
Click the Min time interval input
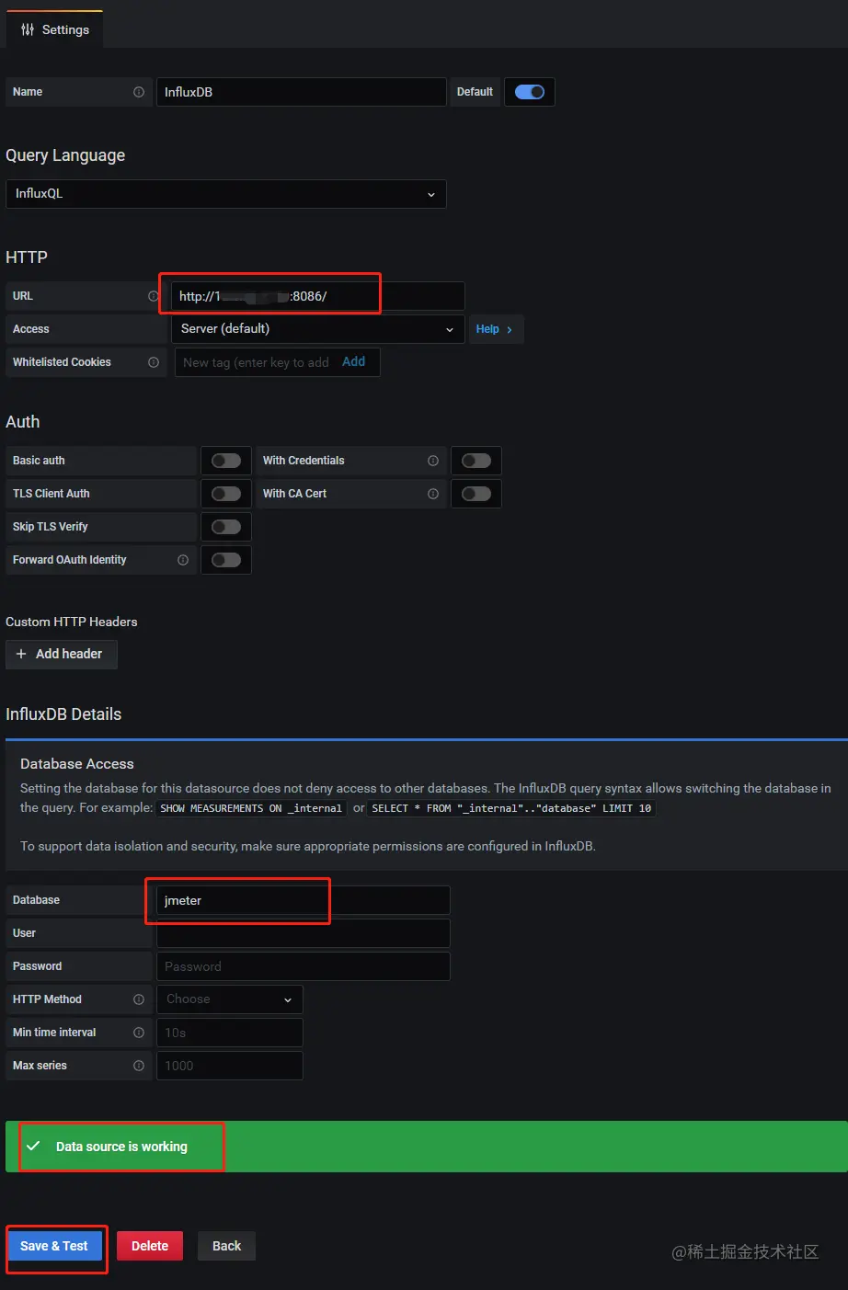tap(230, 1033)
